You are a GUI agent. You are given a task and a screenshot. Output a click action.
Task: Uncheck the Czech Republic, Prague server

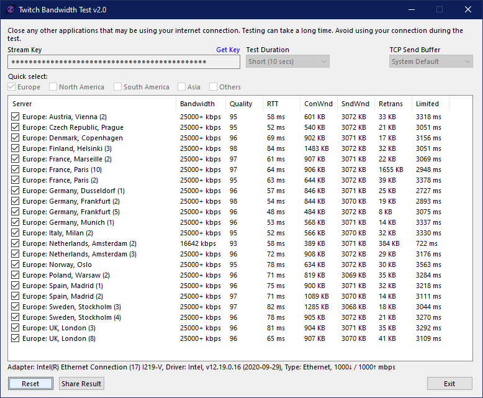(x=15, y=127)
